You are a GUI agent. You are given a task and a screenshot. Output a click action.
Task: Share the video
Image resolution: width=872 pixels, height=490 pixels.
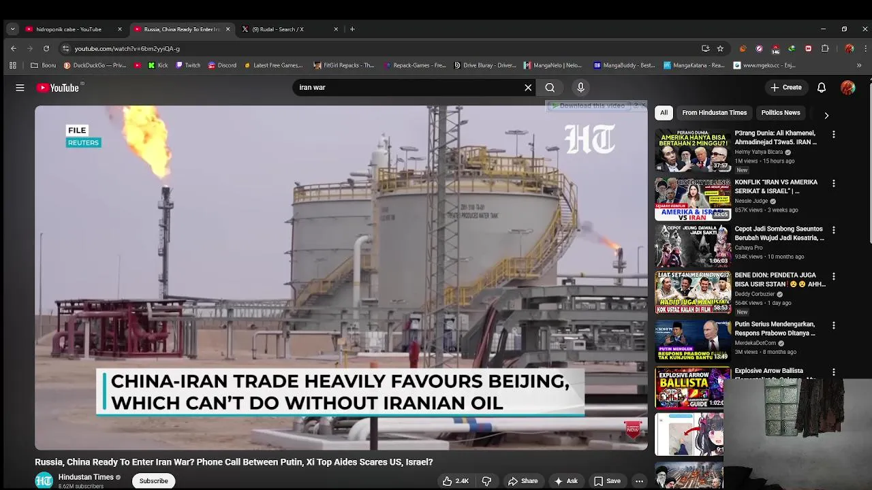click(523, 480)
